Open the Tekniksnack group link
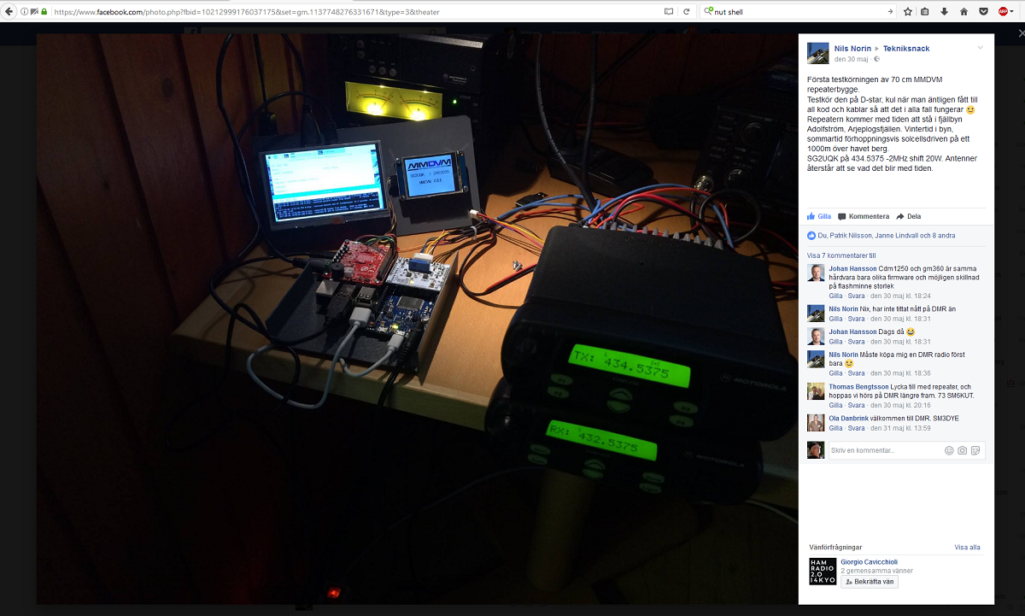Image resolution: width=1025 pixels, height=616 pixels. click(906, 49)
